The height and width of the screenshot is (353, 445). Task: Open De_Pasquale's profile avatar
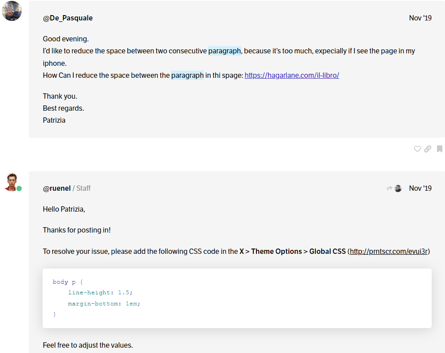tap(12, 11)
